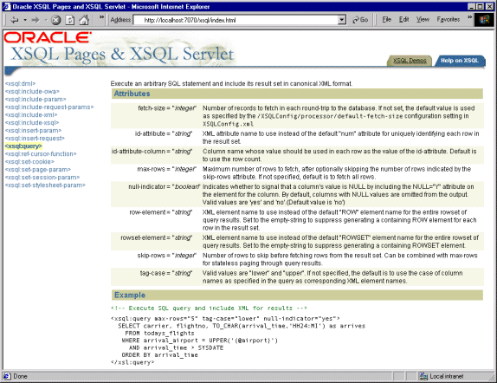Expand the toolbar overflow chevron near Home

click(x=101, y=17)
